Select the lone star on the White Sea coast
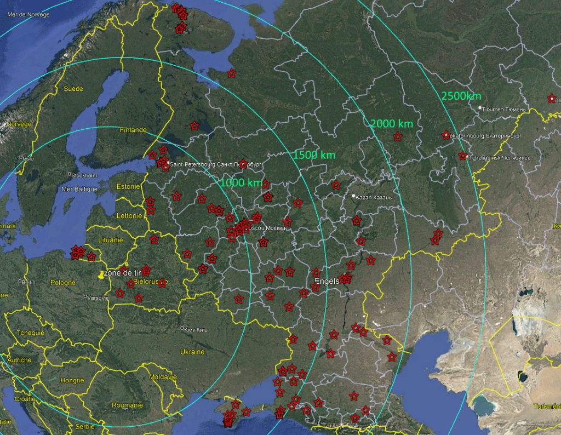This screenshot has height=435, width=561. coord(232,73)
